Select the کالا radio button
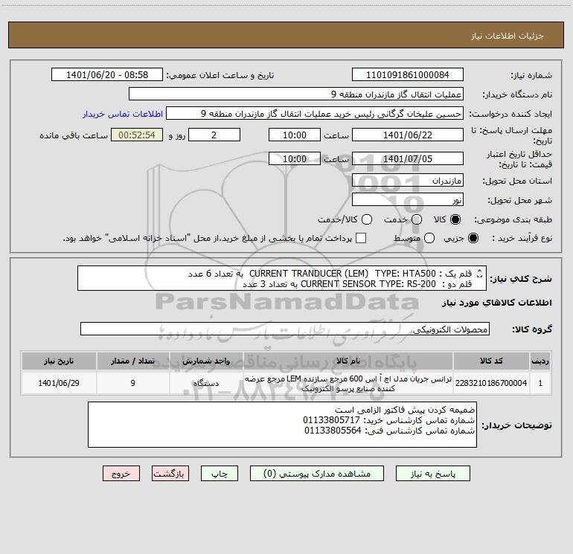Image resolution: width=573 pixels, height=554 pixels. pos(455,219)
